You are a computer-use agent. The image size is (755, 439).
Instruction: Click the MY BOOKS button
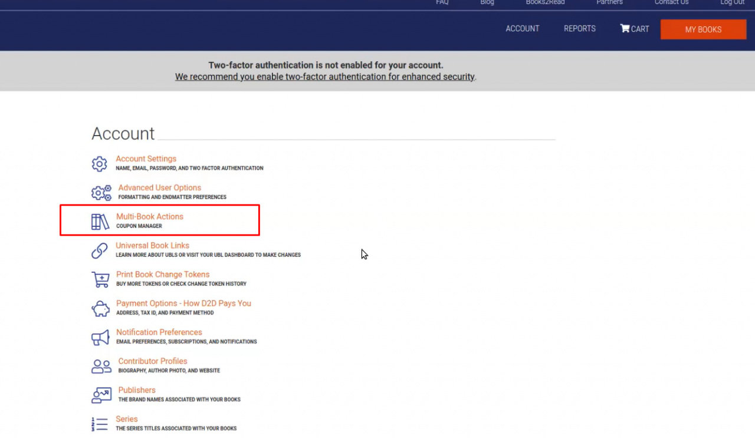(x=703, y=29)
